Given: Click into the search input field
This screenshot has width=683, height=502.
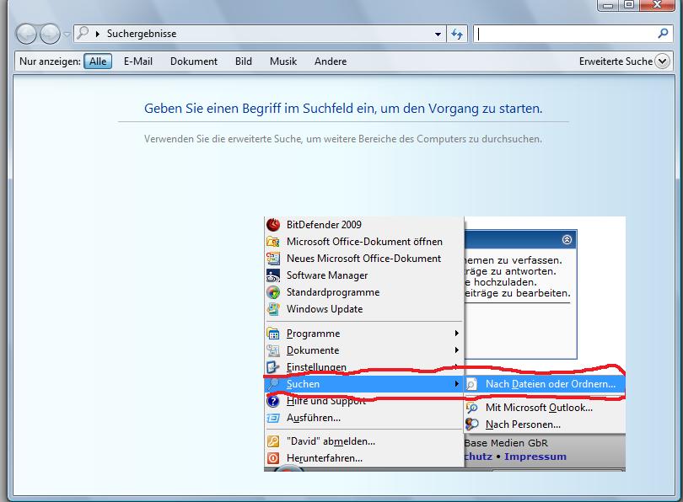Looking at the screenshot, I should (564, 34).
